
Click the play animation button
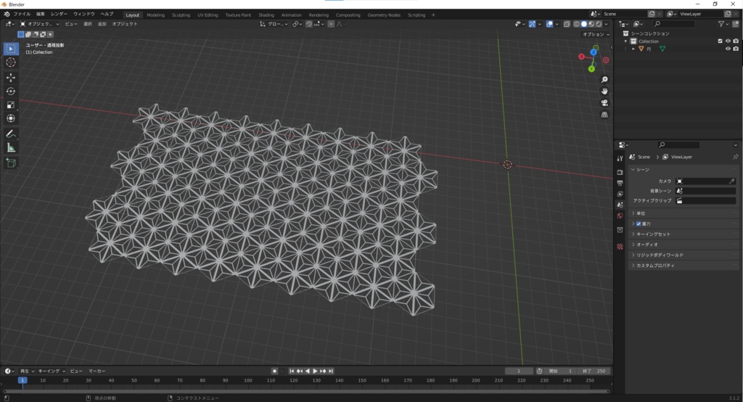[x=315, y=372]
